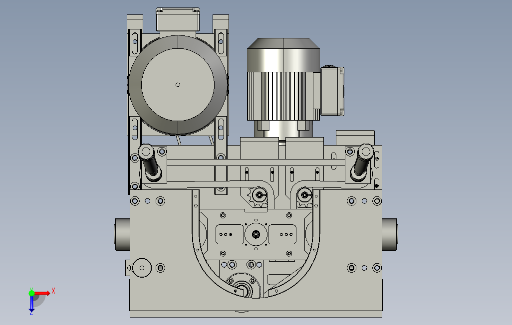Select the large round gearbox cover disc

pos(178,85)
